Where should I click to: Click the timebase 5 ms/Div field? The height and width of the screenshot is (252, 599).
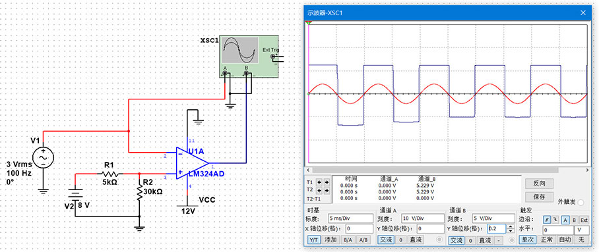coord(350,218)
